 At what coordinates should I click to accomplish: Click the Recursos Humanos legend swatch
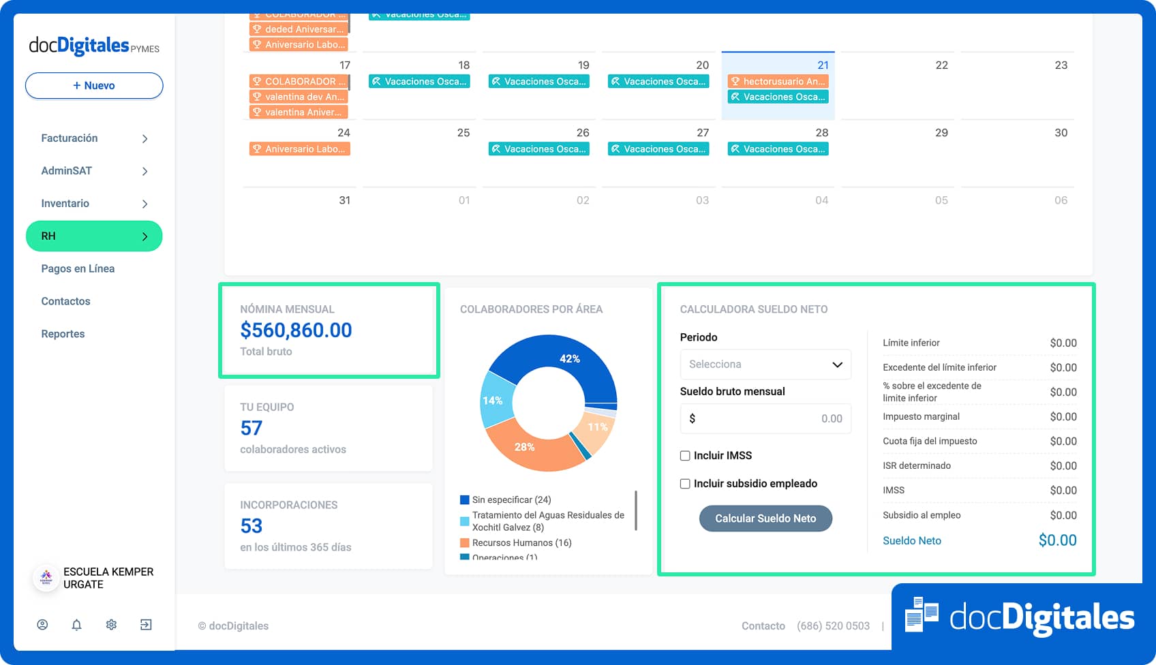(x=465, y=543)
